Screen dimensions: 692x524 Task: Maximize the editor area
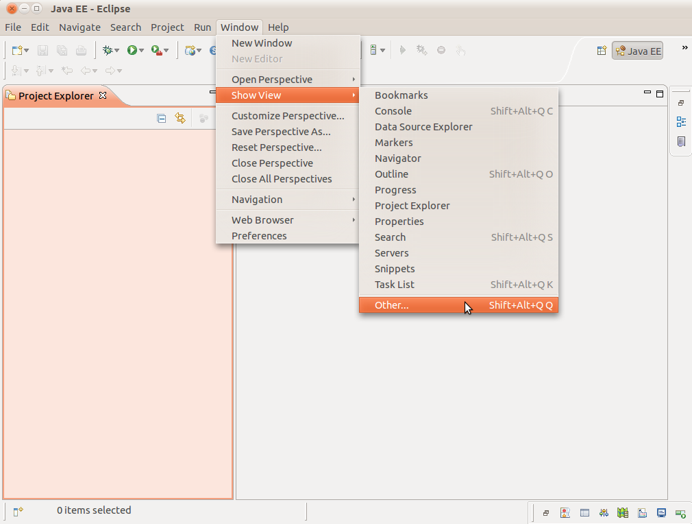click(x=660, y=93)
